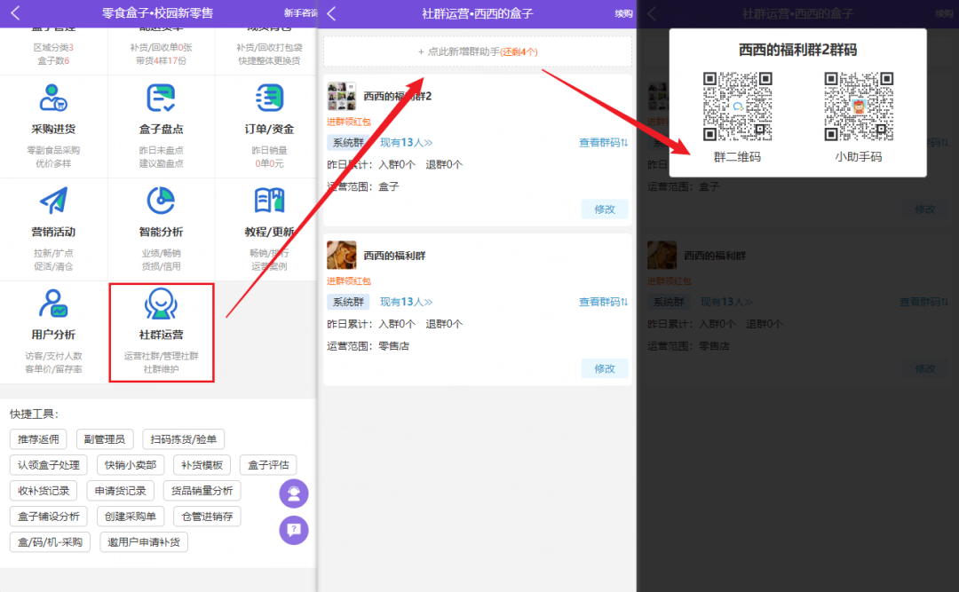Screen dimensions: 959x592
Task: Tap 新手咨询 in left header
Action: [300, 12]
